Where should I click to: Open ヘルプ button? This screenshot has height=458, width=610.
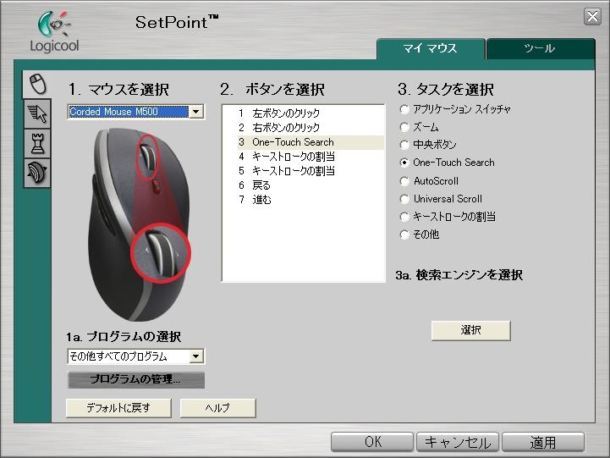[x=217, y=408]
